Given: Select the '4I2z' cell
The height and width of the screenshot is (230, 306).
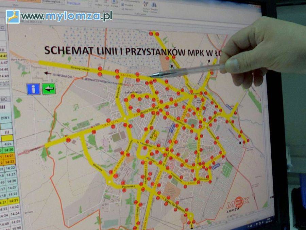Looking at the screenshot, I should pyautogui.click(x=8, y=144).
